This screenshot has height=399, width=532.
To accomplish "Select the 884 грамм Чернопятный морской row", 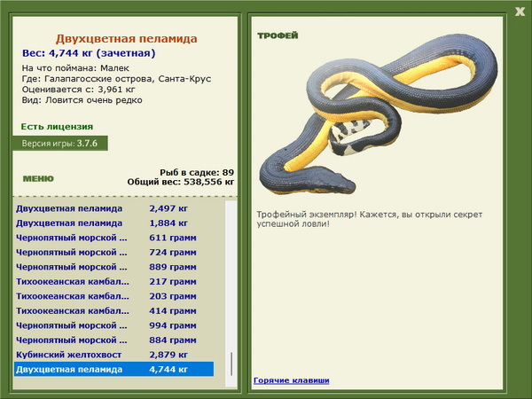I will [114, 340].
